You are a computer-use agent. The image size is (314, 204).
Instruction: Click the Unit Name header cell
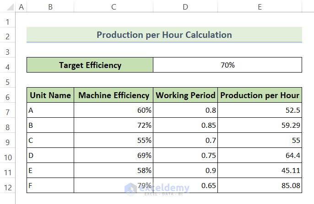click(50, 95)
